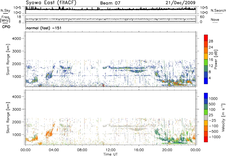Select the 'Freq. [MHz]' axis label
Viewport: 226px width, 156px height.
coord(5,19)
